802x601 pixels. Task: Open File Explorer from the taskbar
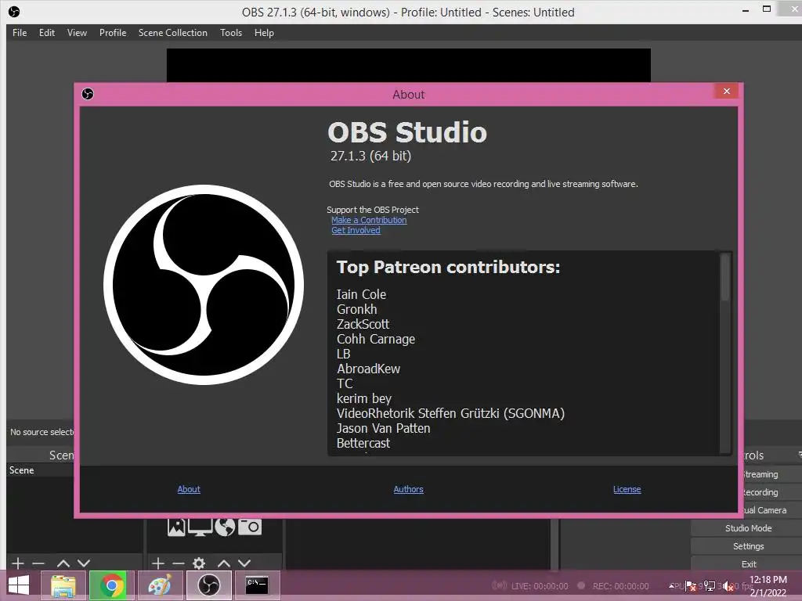[x=63, y=585]
